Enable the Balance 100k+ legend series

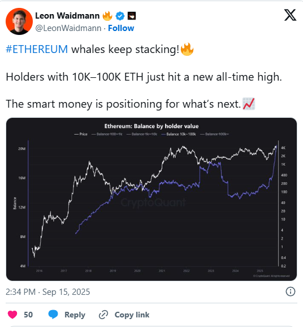pyautogui.click(x=215, y=134)
